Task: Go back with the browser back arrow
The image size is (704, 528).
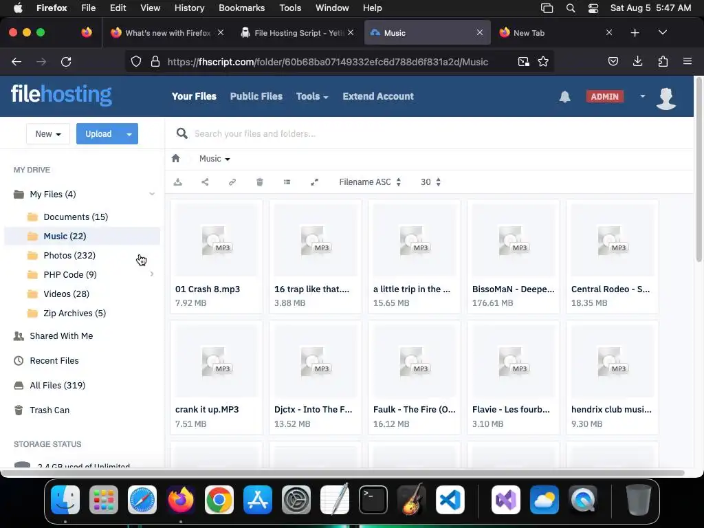Action: pos(16,61)
